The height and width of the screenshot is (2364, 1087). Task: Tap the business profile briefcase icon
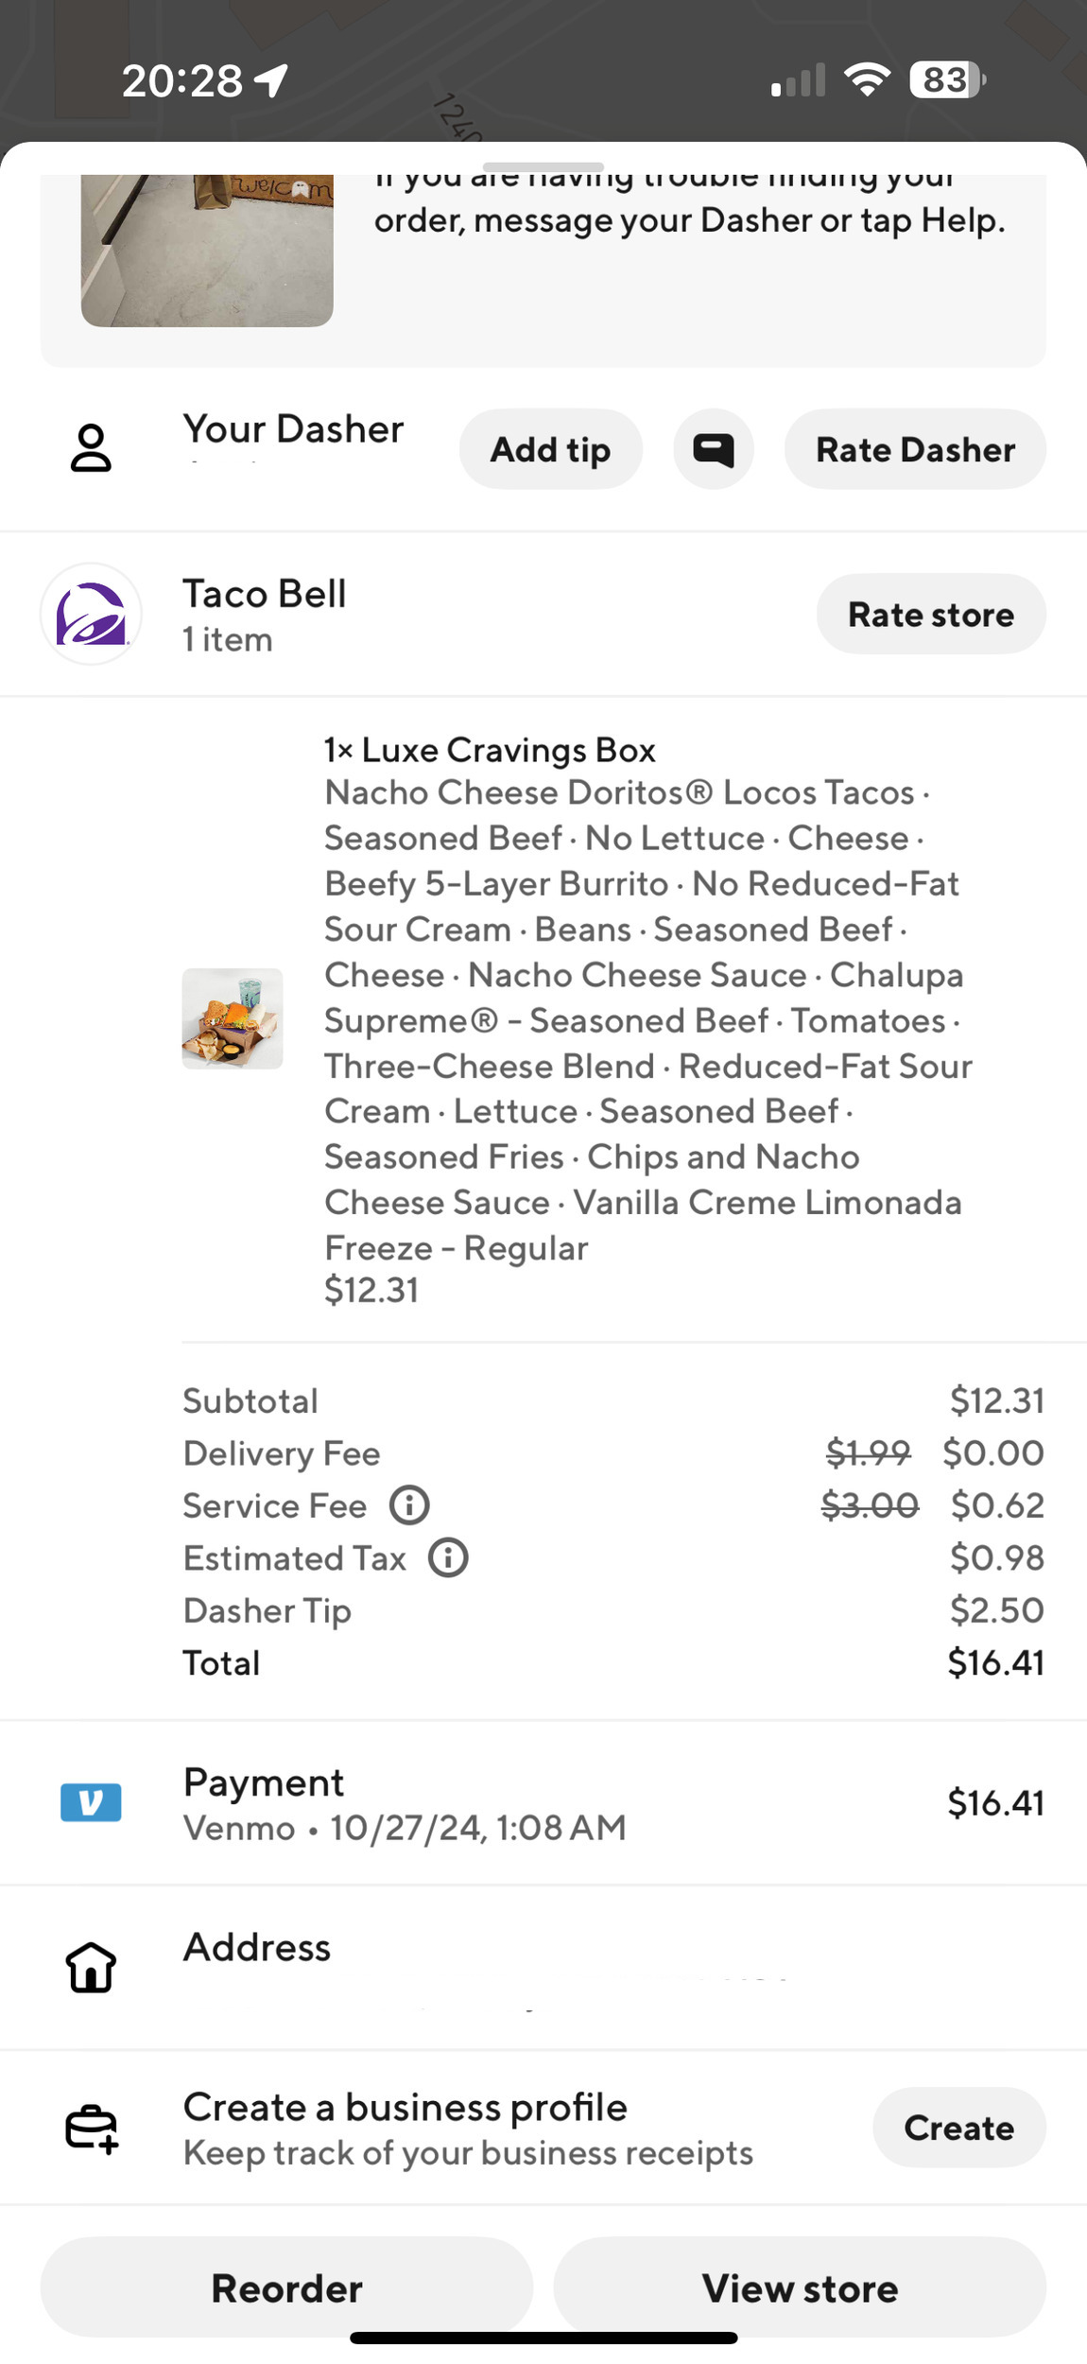point(91,2129)
